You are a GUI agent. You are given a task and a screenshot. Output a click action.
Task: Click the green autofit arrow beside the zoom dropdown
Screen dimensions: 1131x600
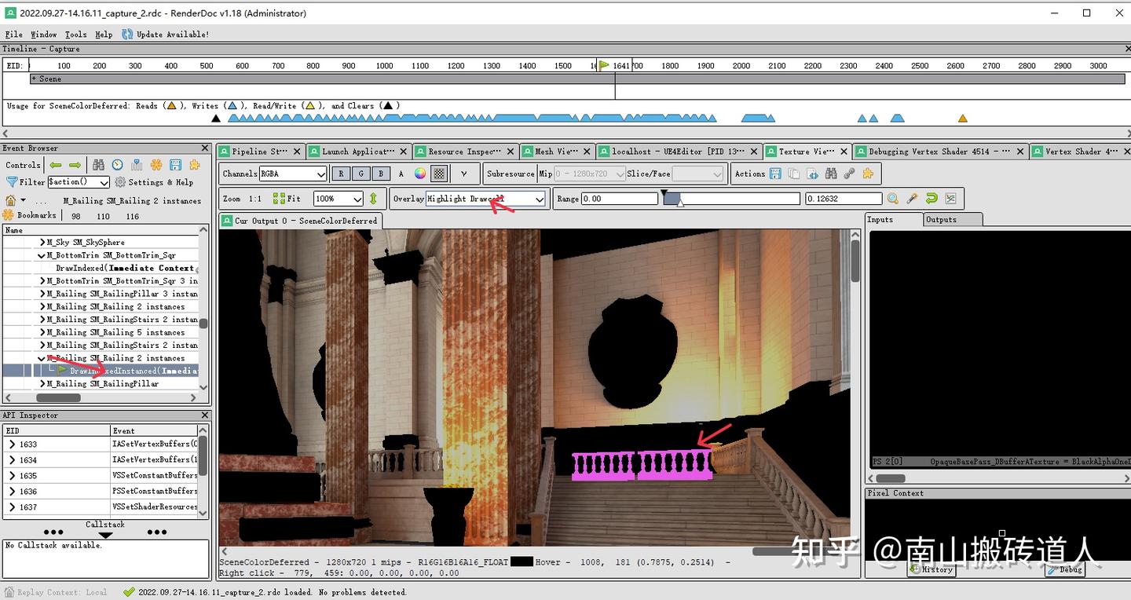pyautogui.click(x=373, y=198)
